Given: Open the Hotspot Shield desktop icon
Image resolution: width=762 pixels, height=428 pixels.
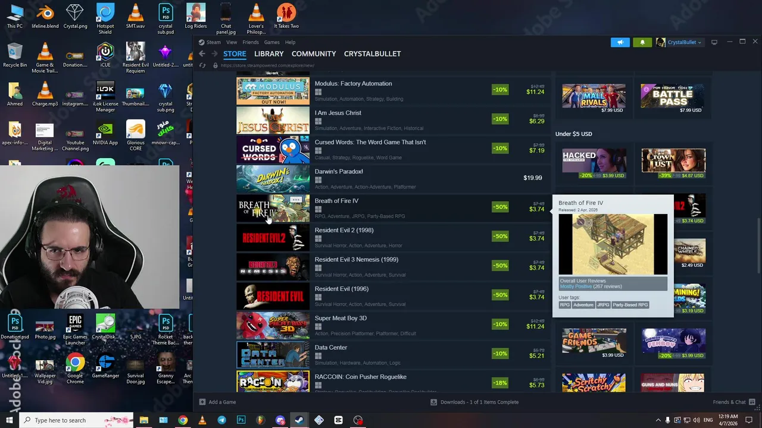Looking at the screenshot, I should pyautogui.click(x=105, y=18).
